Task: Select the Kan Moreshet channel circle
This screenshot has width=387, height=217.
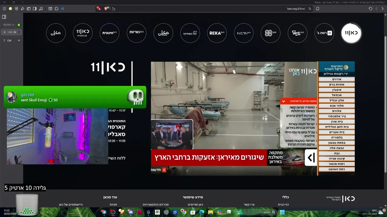Action: click(136, 33)
